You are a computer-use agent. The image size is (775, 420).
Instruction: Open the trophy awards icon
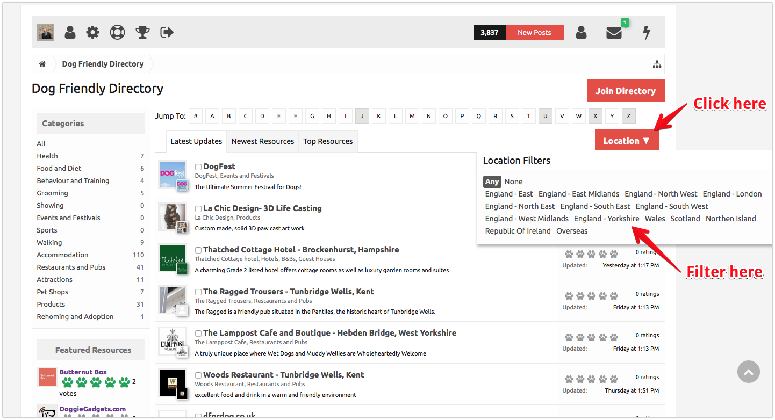[142, 32]
